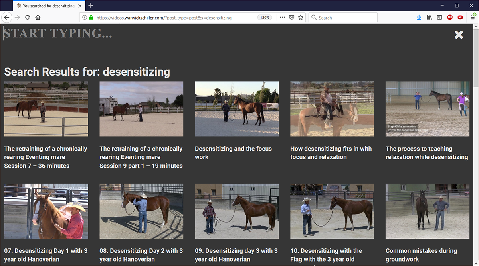
Task: Open the downloads panel
Action: (x=419, y=18)
